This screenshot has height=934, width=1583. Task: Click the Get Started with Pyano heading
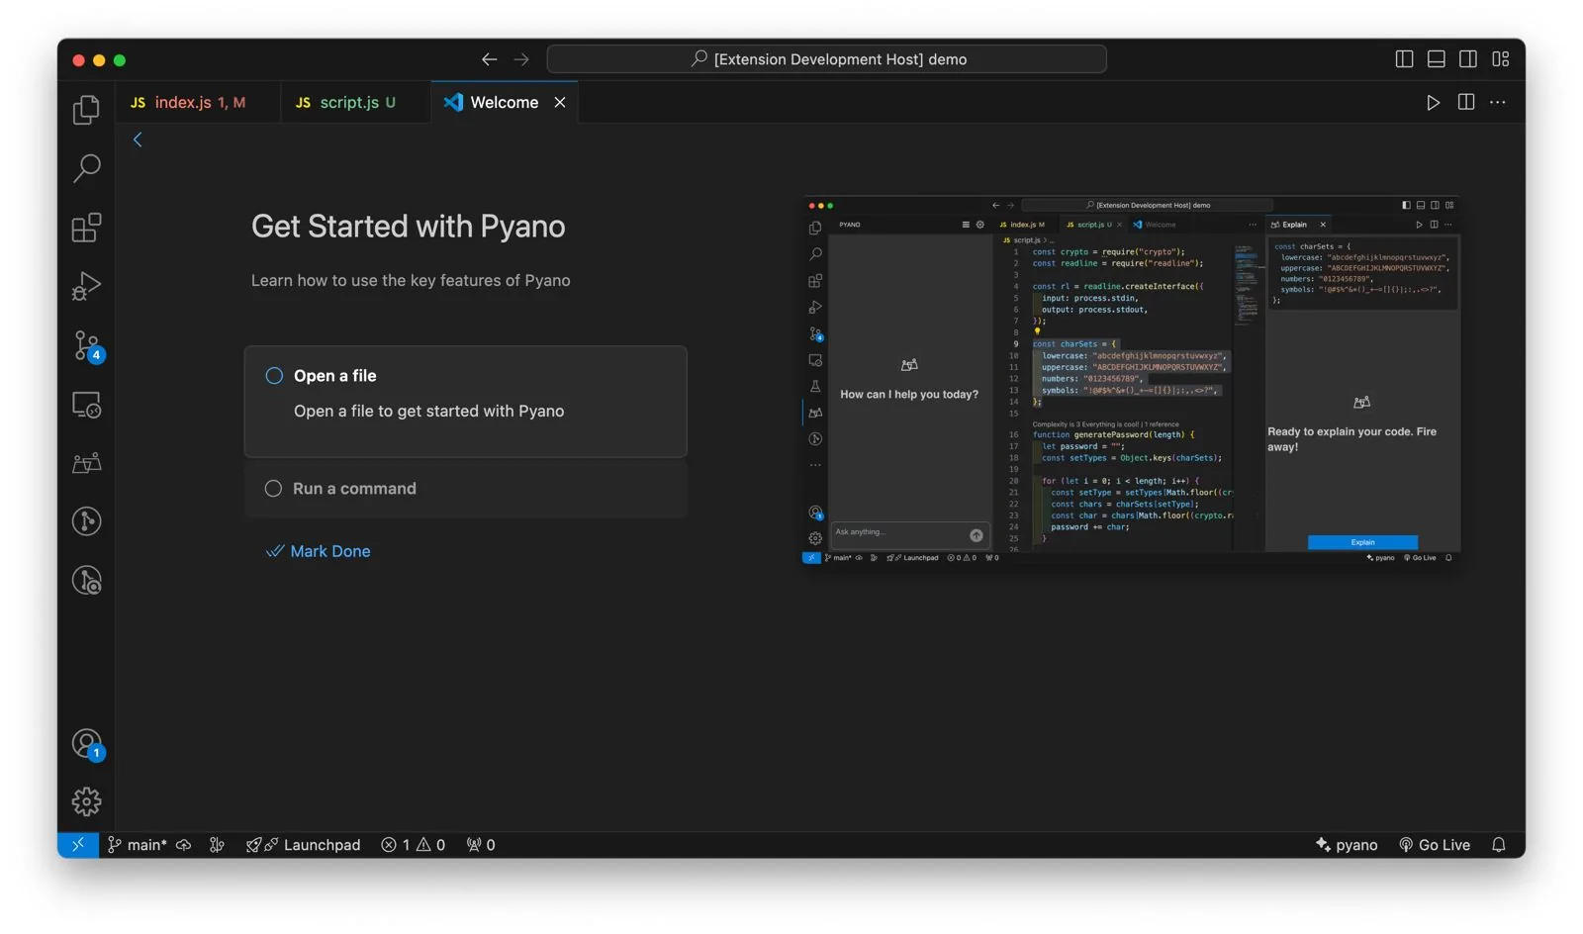point(409,227)
